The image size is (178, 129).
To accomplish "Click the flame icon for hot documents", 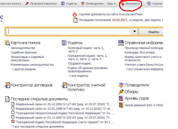I will [x=75, y=14].
